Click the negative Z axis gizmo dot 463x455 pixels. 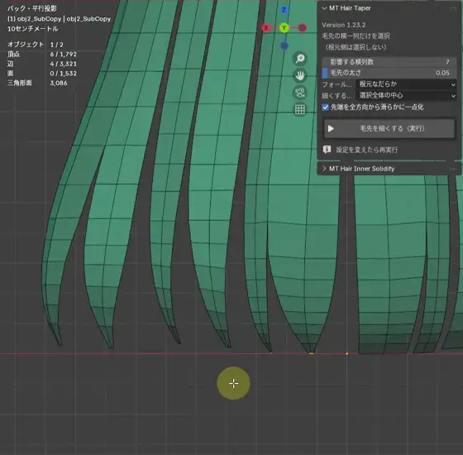click(284, 46)
